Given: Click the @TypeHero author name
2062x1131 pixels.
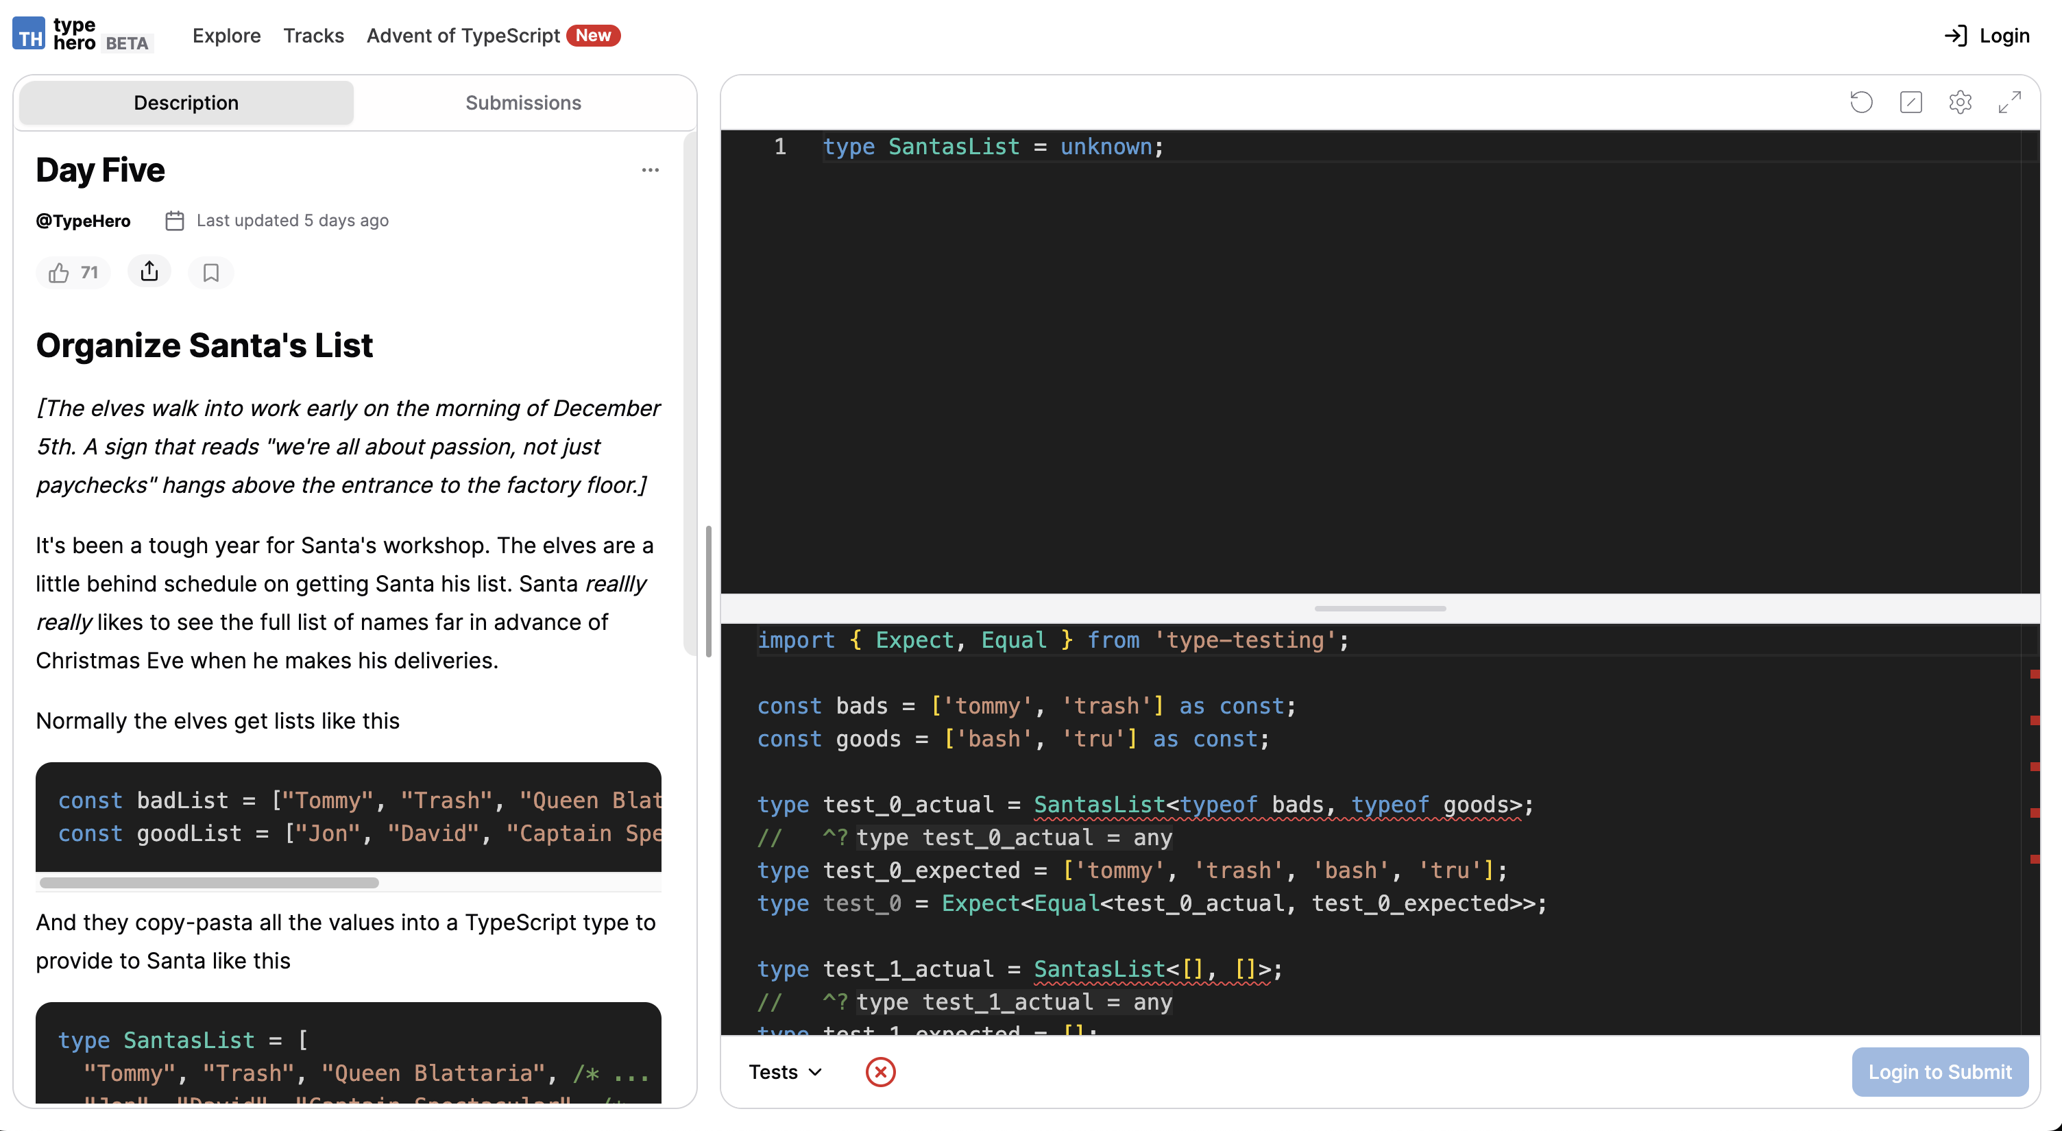Looking at the screenshot, I should 82,220.
